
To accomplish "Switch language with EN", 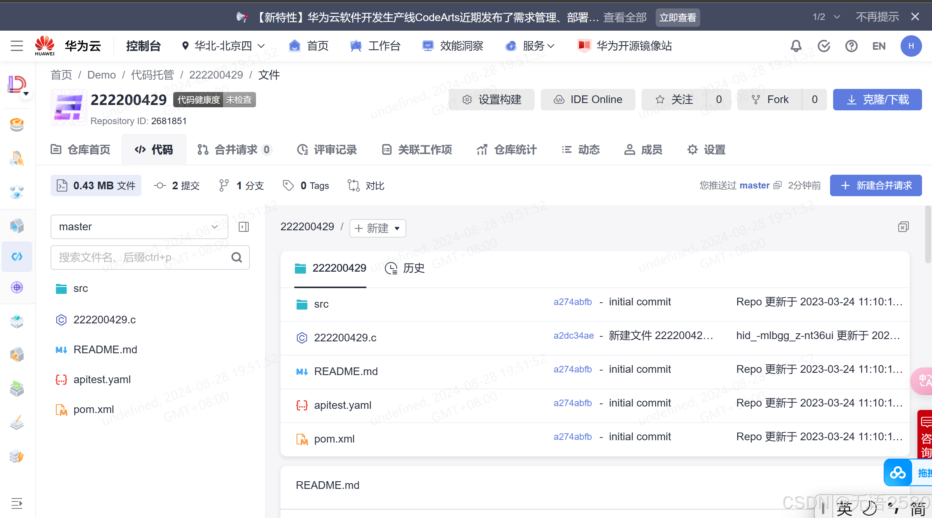I will pos(879,46).
